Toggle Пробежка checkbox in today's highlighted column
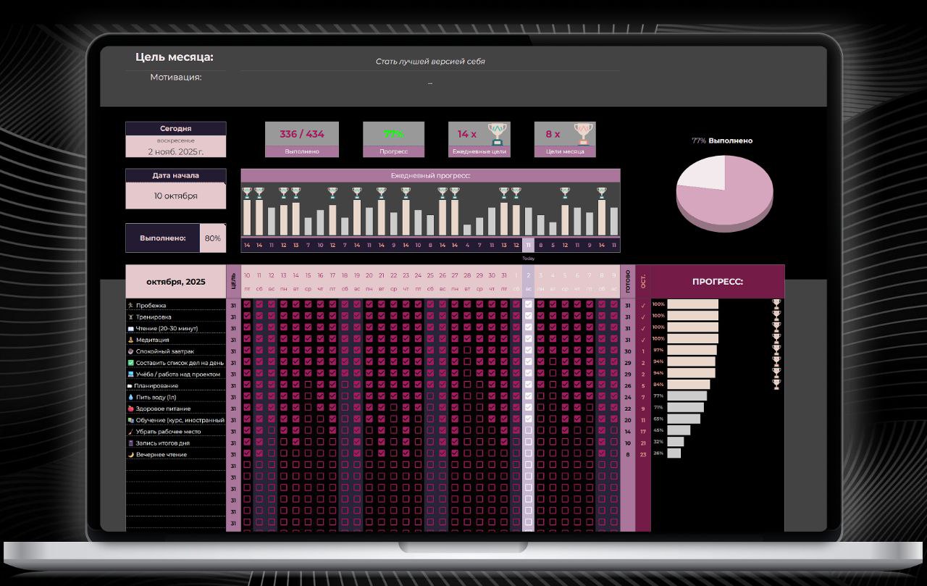 point(528,305)
